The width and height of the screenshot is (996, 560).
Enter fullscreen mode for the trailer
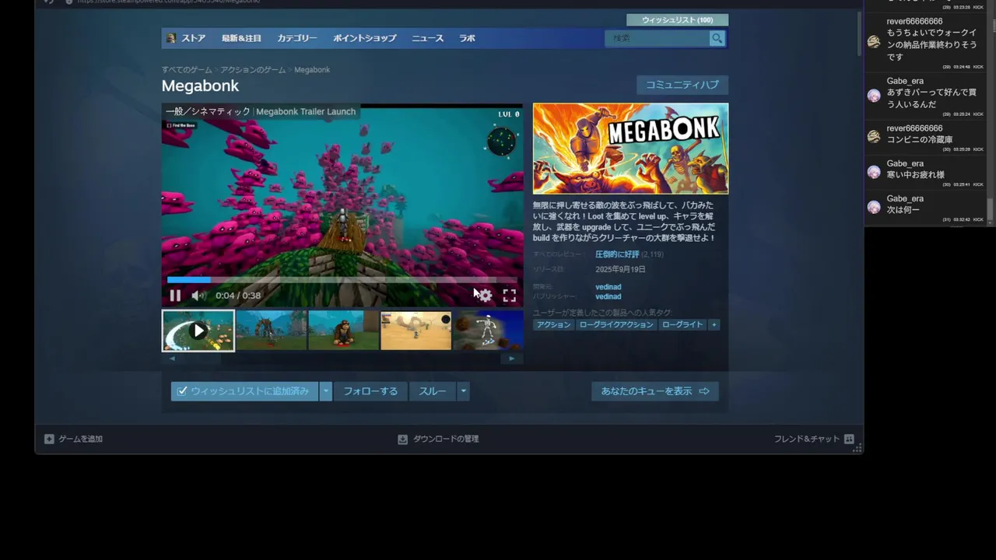(509, 296)
